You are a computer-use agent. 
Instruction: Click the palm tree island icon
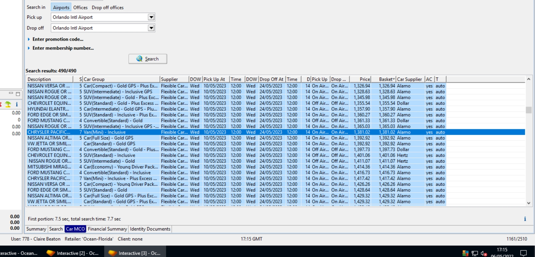pyautogui.click(x=8, y=104)
